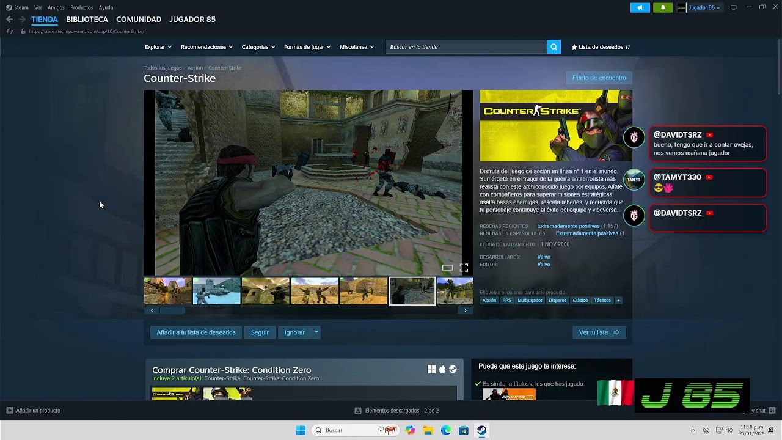Open the Valve developer link

544,257
